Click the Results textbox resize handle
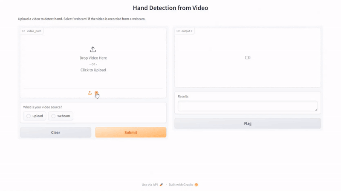The width and height of the screenshot is (341, 191). [x=316, y=110]
